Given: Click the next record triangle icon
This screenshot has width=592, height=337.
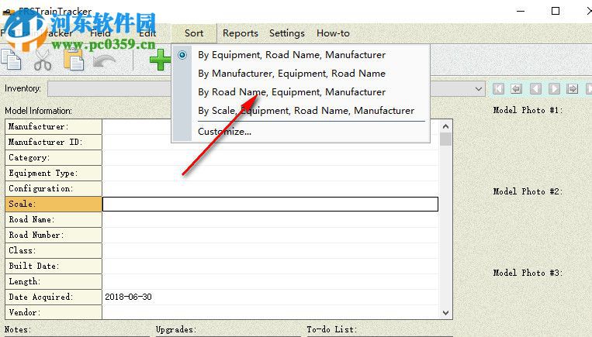Looking at the screenshot, I should point(554,89).
